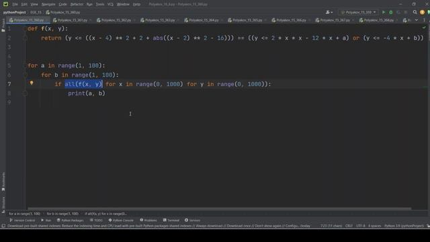Open the Refactor menu
This screenshot has height=242, width=430.
click(77, 5)
